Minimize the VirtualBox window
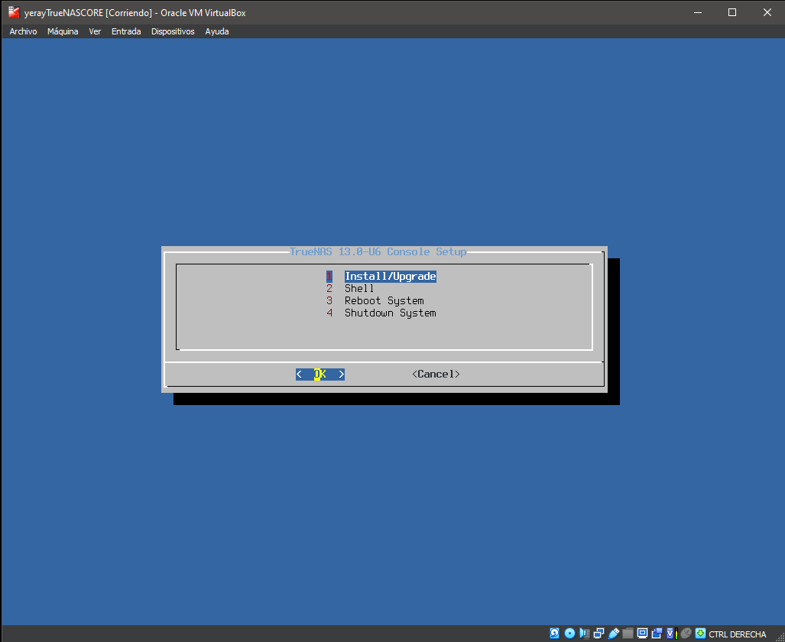Screen dimensions: 785x642 pos(697,12)
